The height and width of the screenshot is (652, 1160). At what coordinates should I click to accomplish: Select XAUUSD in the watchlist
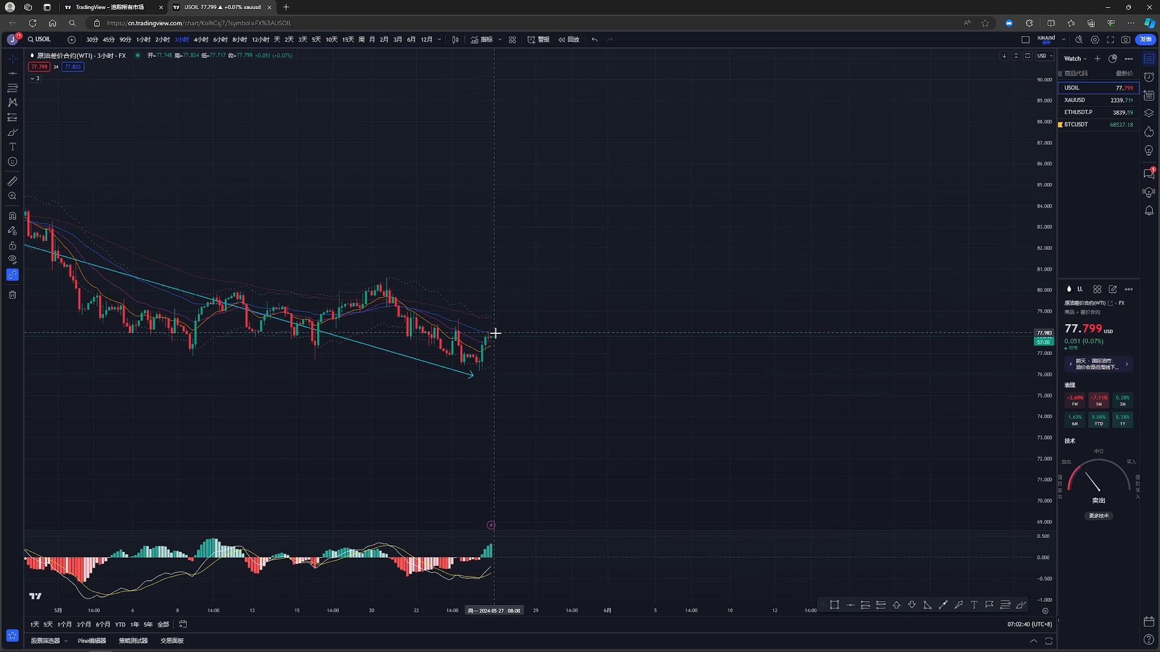[1098, 100]
